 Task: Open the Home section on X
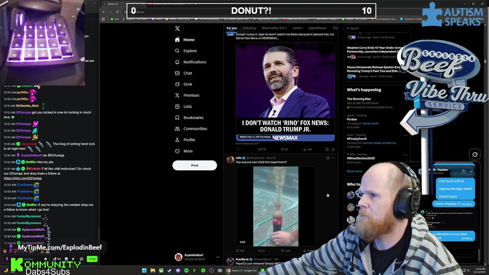click(x=185, y=40)
